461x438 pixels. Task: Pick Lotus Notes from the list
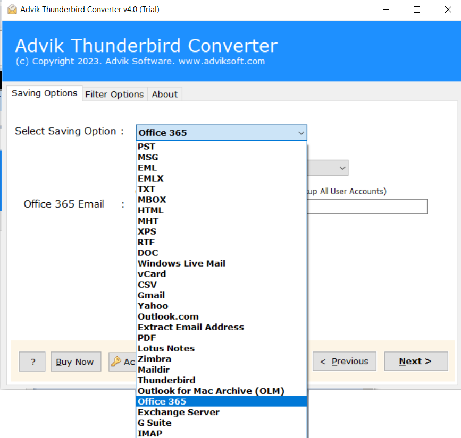[221, 348]
